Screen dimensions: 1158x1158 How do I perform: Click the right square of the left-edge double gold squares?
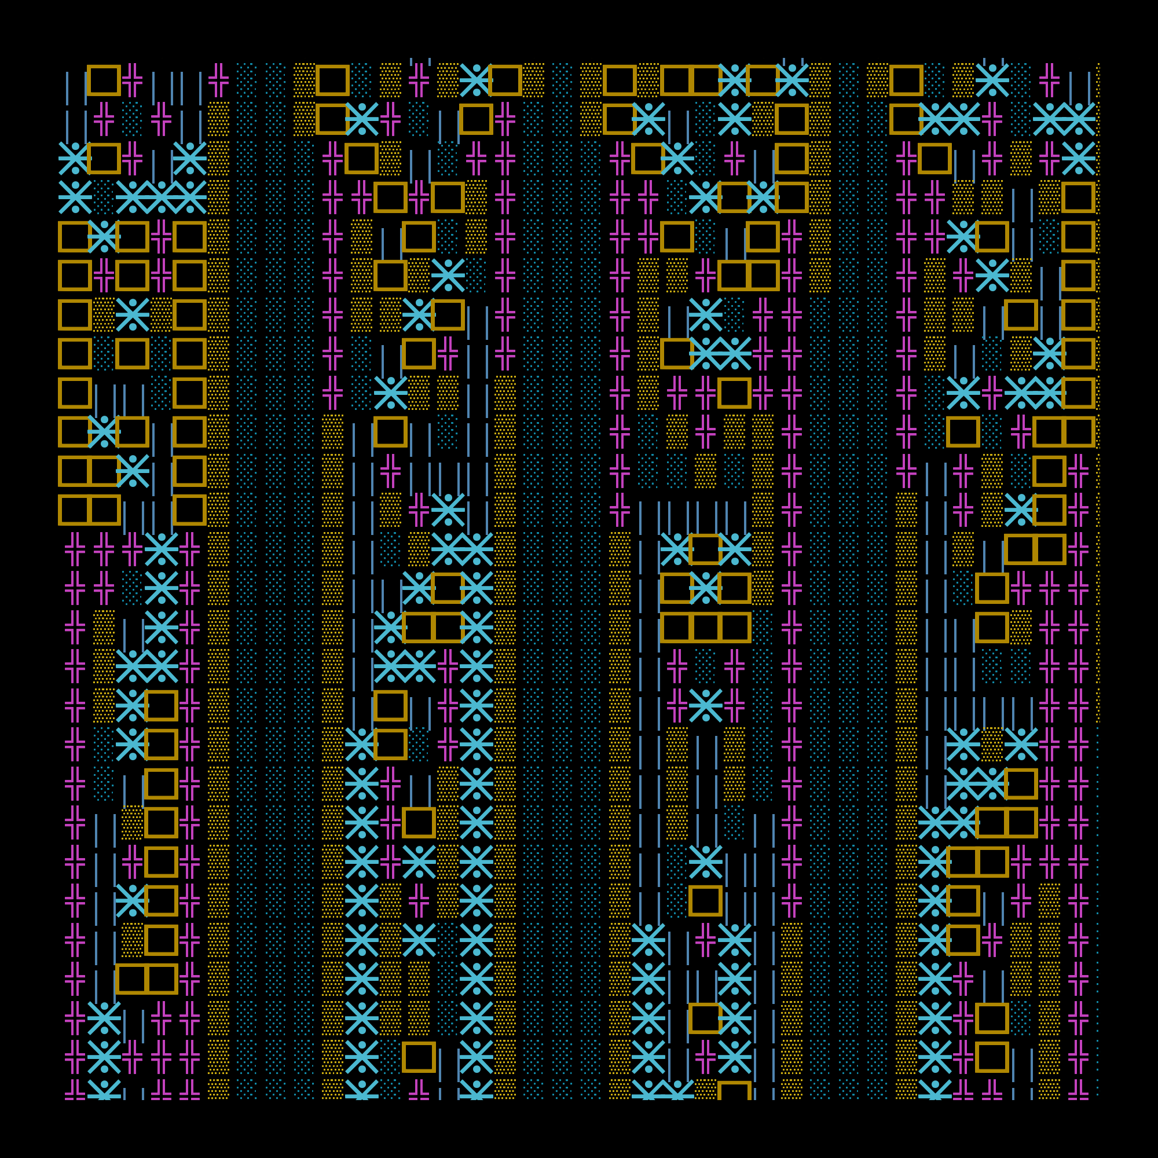104,510
